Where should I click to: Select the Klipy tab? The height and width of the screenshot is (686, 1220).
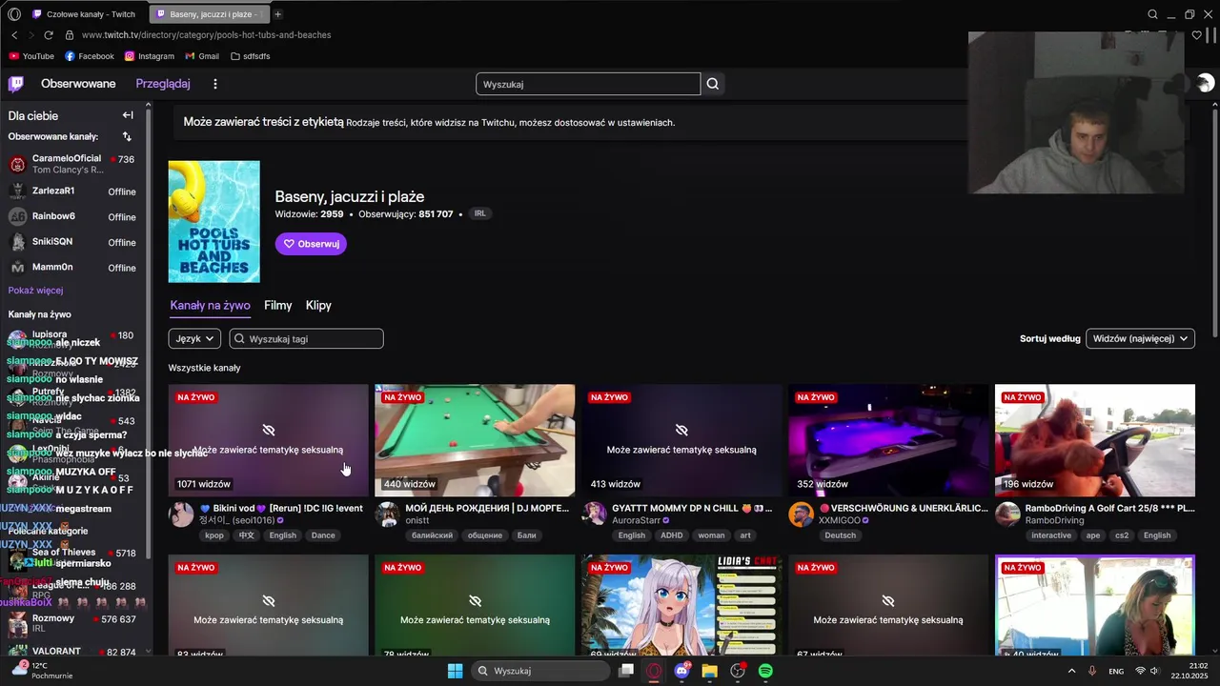point(318,306)
